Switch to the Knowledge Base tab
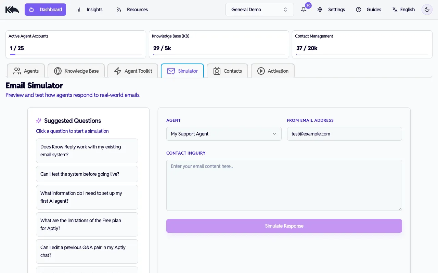The image size is (438, 273). point(76,71)
